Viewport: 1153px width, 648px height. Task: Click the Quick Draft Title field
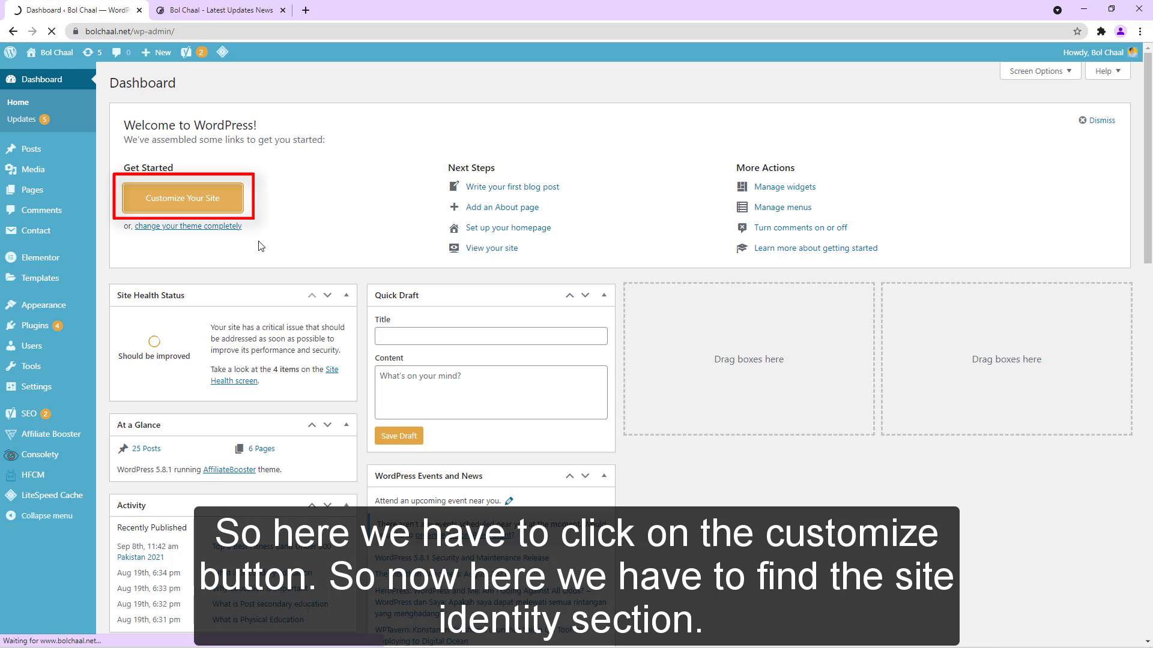[x=491, y=336]
